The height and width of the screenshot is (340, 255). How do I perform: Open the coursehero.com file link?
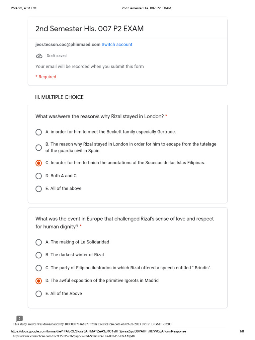click(x=74, y=336)
